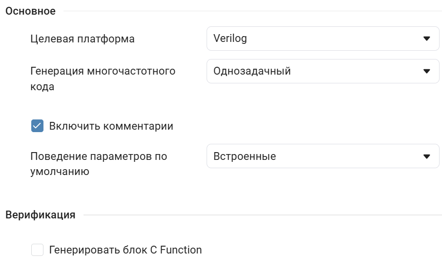The image size is (442, 273).
Task: Enable the Генерировать блок C Function checkbox
Action: 37,250
